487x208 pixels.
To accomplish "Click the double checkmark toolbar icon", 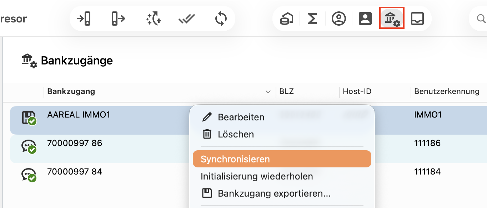I will click(187, 19).
